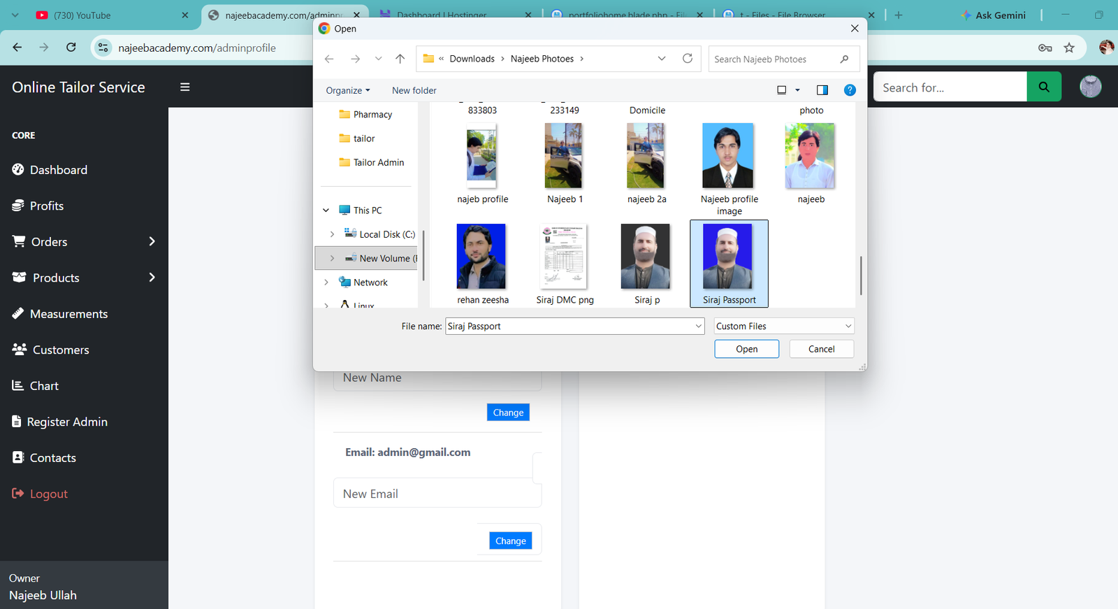The height and width of the screenshot is (609, 1118).
Task: Expand the file name history dropdown arrow
Action: tap(698, 327)
